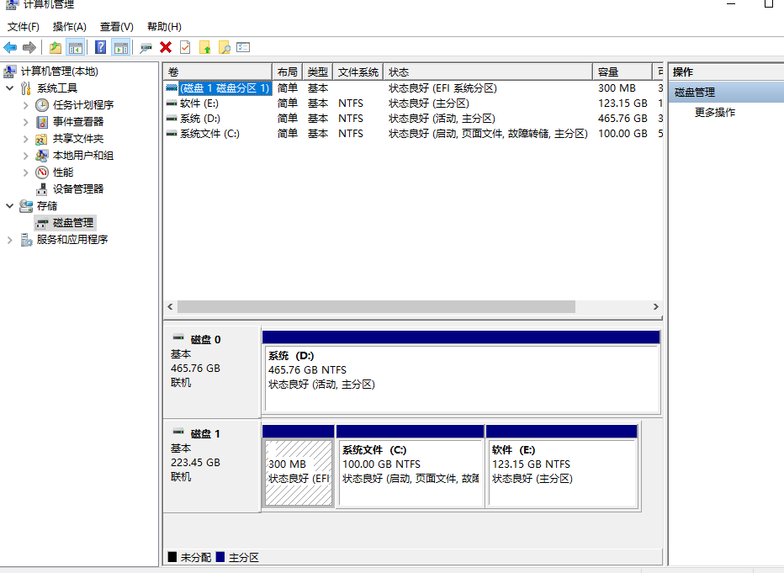Viewport: 784px width, 573px height.
Task: Click the red X delete icon on the toolbar
Action: (x=166, y=47)
